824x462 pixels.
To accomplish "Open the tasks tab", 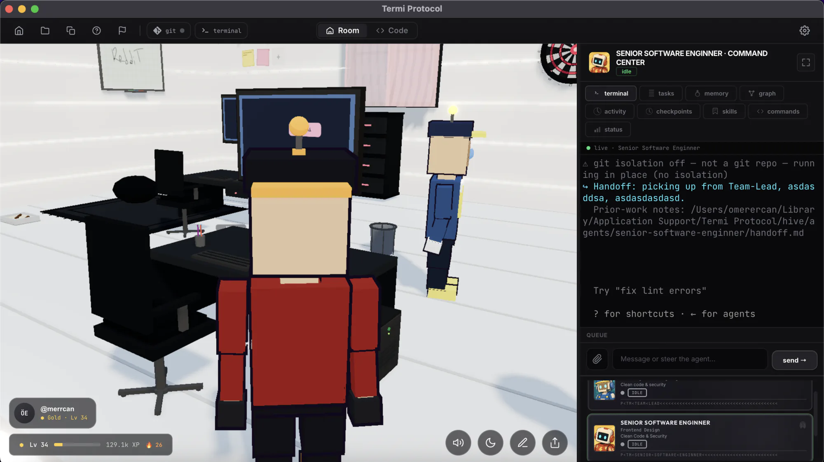I will [661, 93].
